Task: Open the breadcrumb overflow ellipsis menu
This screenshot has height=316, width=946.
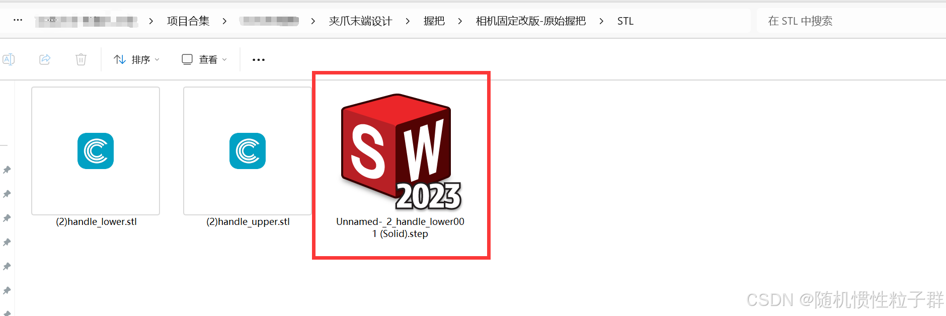Action: [x=18, y=20]
